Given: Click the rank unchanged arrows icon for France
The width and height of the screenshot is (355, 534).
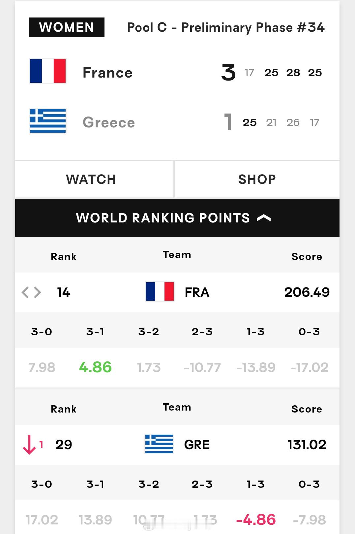Looking at the screenshot, I should pos(31,292).
